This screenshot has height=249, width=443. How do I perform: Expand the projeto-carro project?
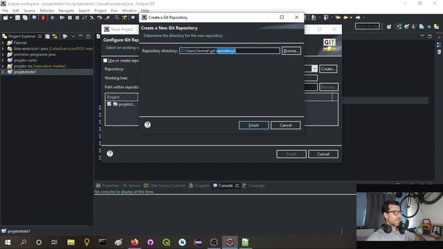tap(3, 60)
